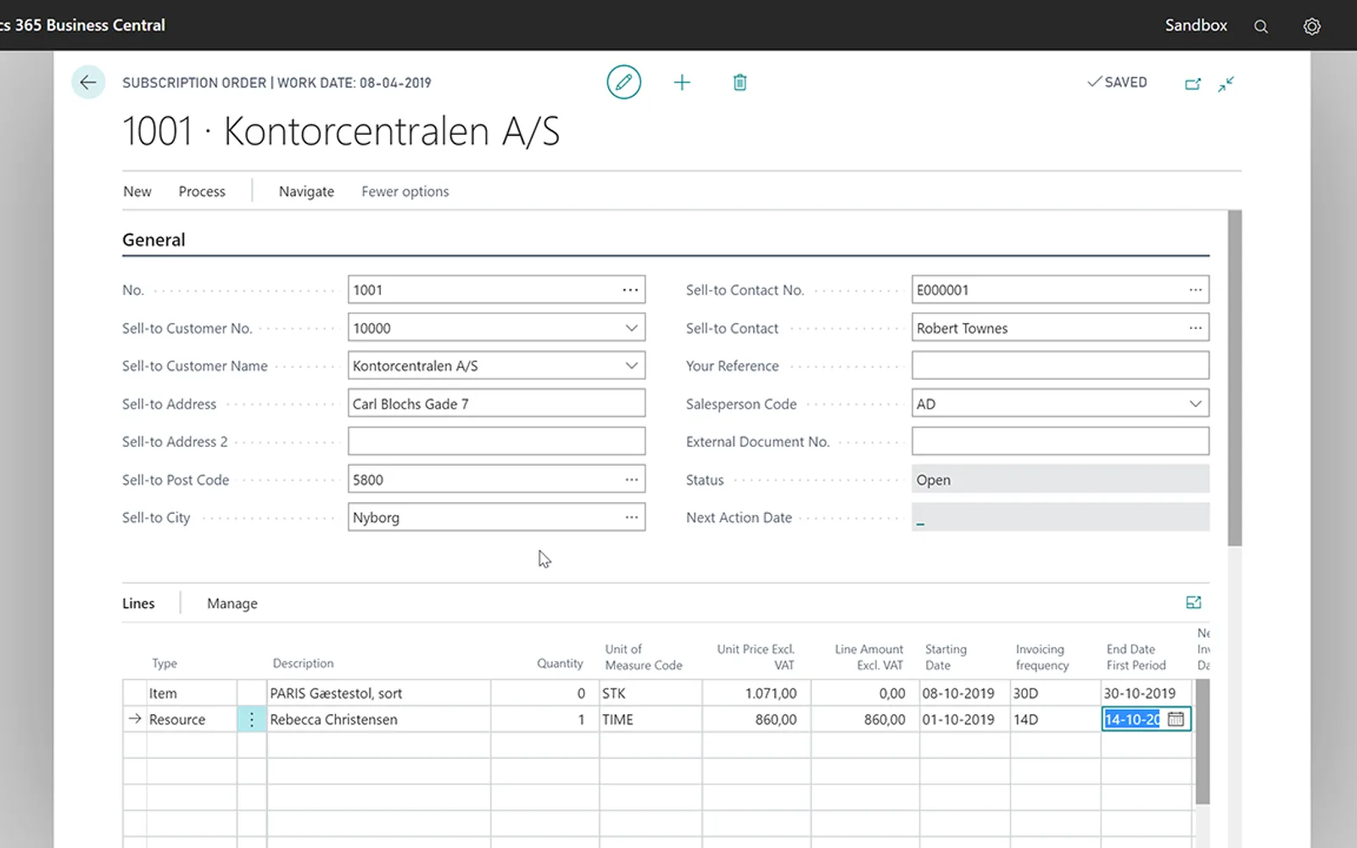The height and width of the screenshot is (848, 1357).
Task: Click Fewer options link
Action: pos(405,192)
